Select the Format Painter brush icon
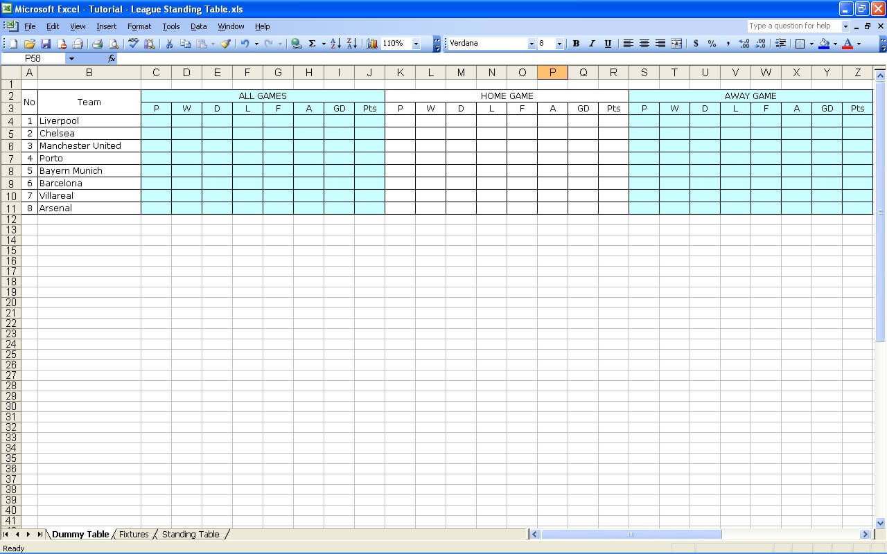 pos(225,44)
